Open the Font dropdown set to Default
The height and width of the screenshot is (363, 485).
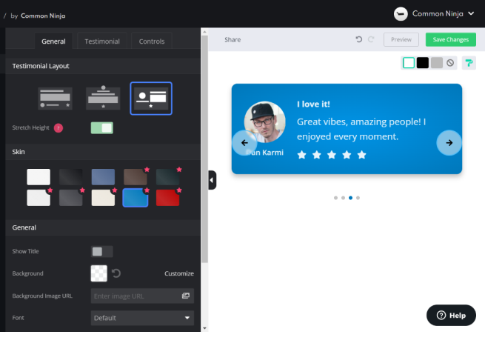(x=142, y=318)
